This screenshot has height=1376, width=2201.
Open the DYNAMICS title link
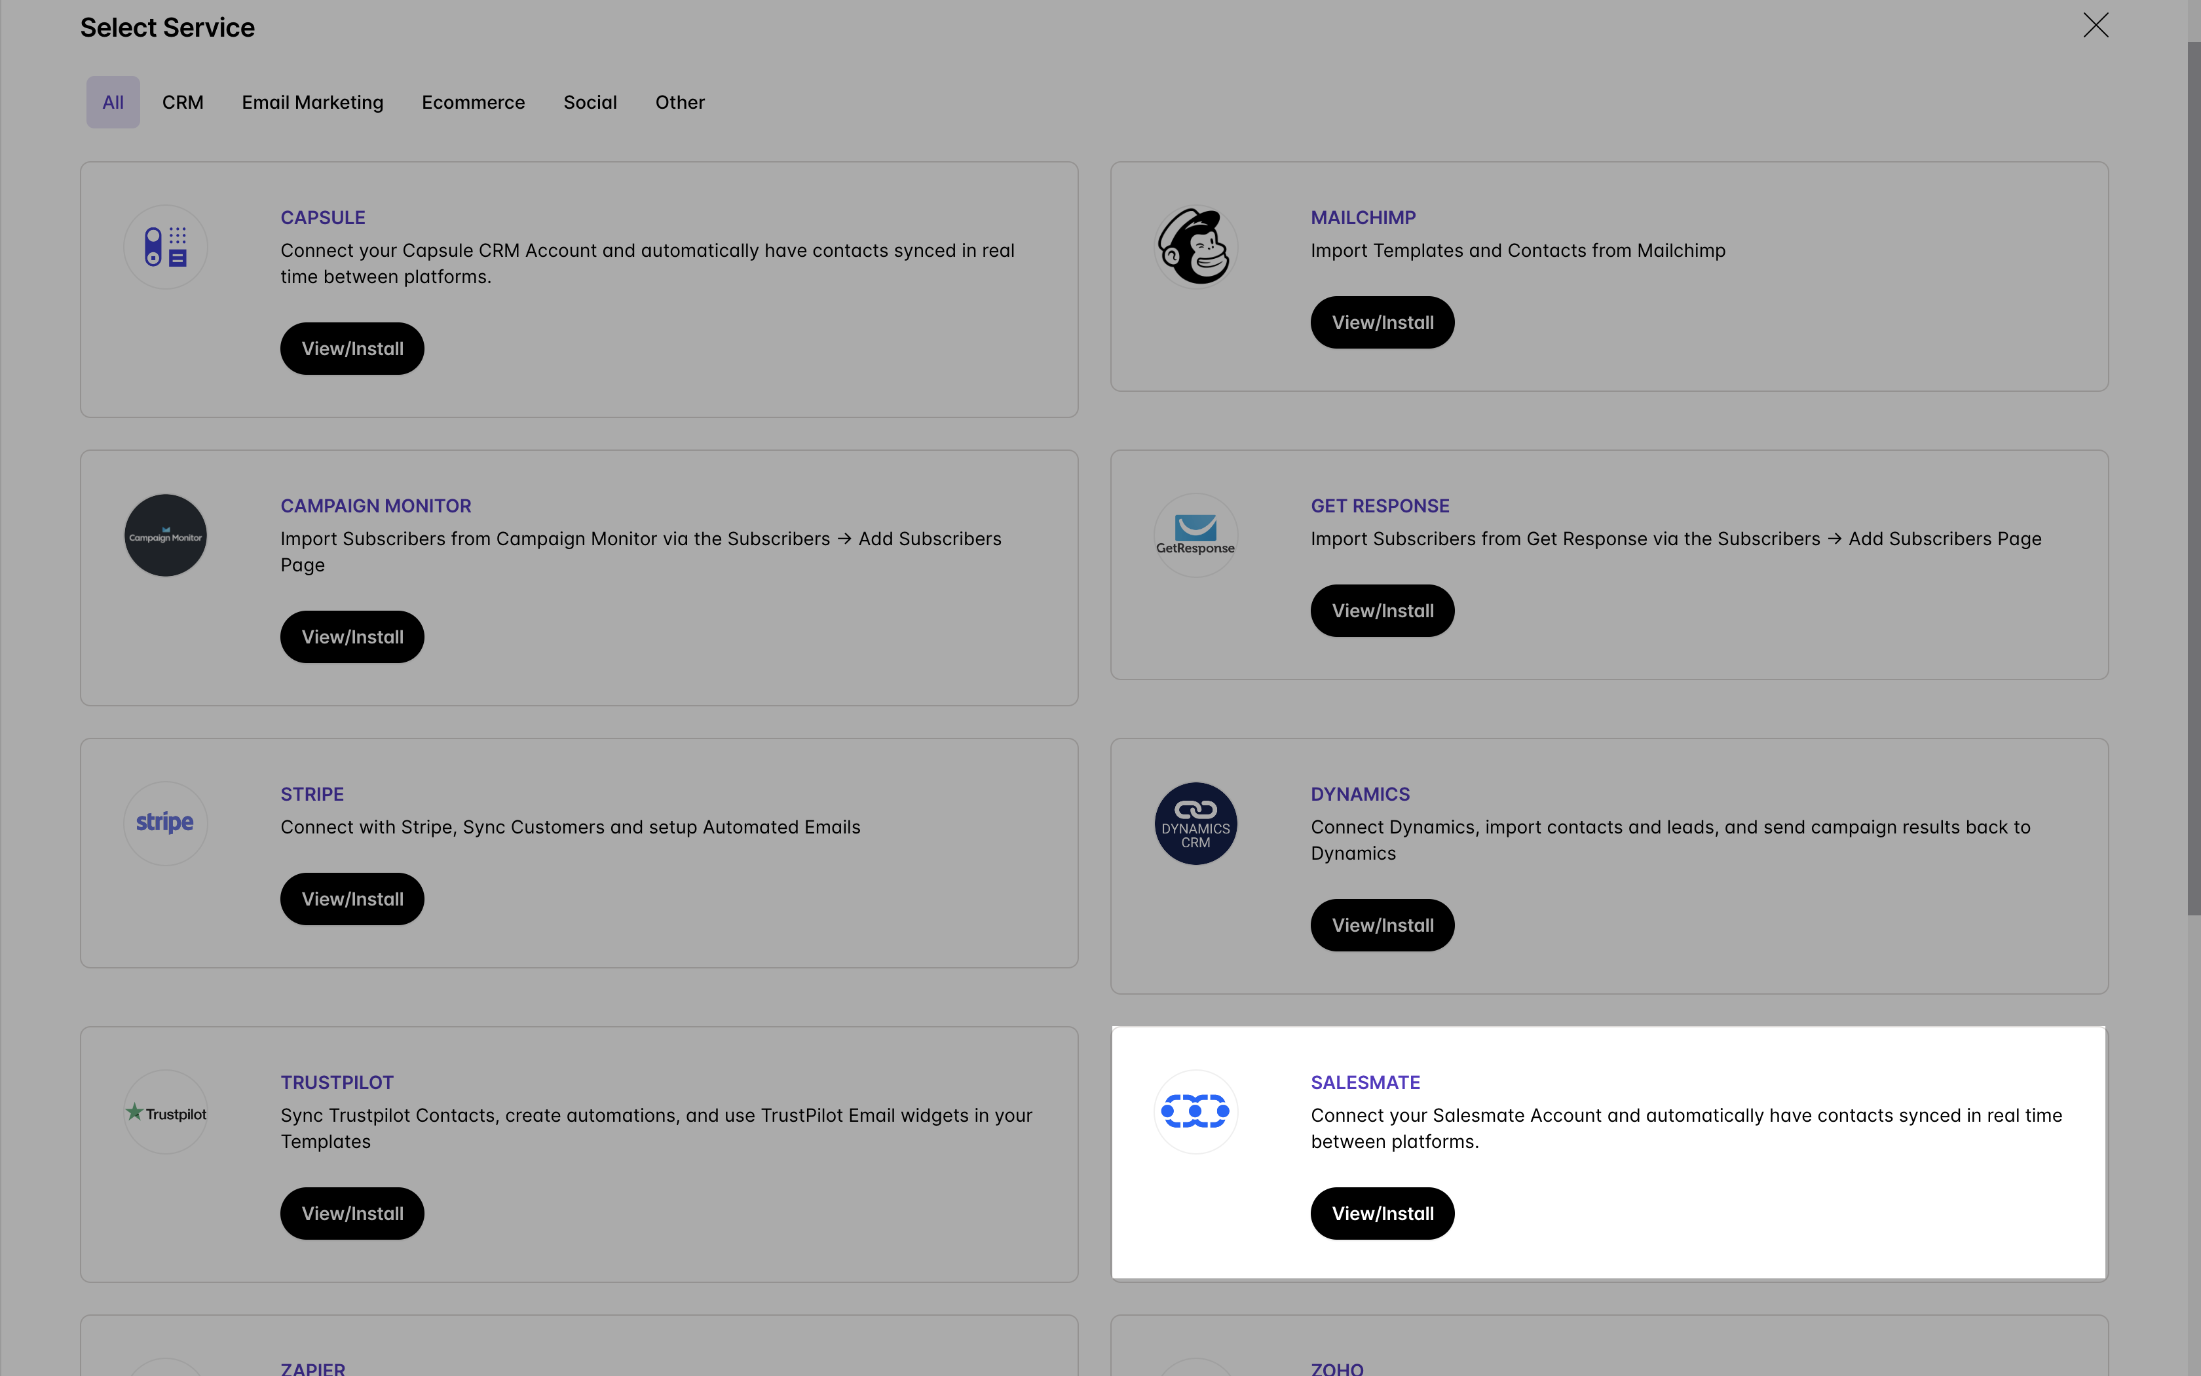click(1360, 794)
